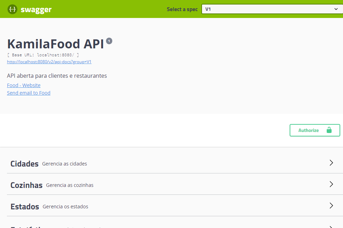Click the 'Gerencia os estados' description

pos(65,207)
